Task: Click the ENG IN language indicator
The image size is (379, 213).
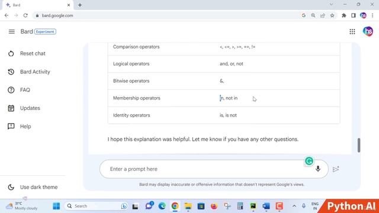Action: click(x=315, y=206)
